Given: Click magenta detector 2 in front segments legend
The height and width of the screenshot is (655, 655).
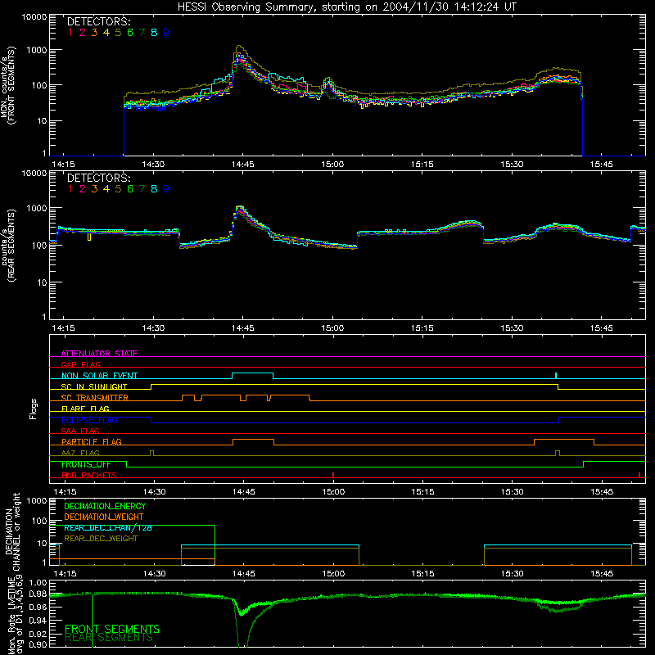Looking at the screenshot, I should (83, 33).
